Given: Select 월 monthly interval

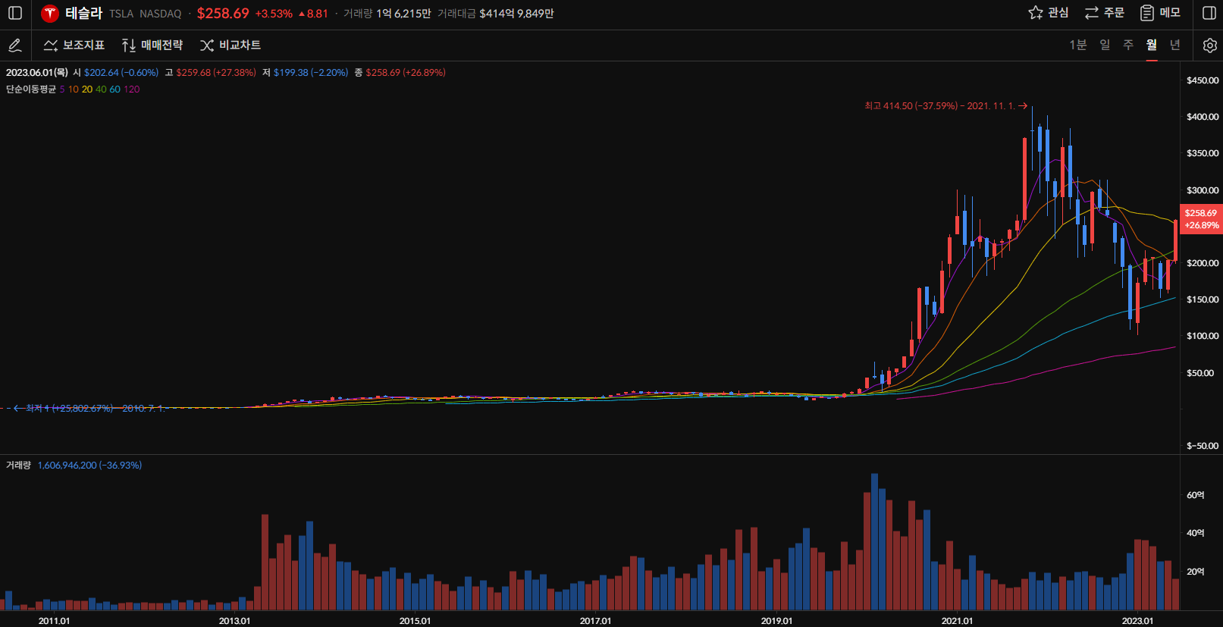Looking at the screenshot, I should [x=1152, y=45].
